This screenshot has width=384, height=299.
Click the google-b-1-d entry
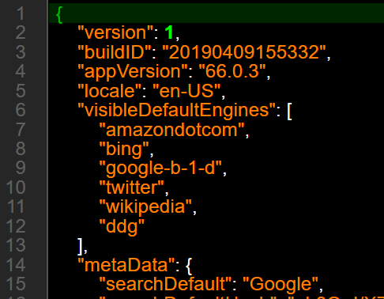pos(160,168)
